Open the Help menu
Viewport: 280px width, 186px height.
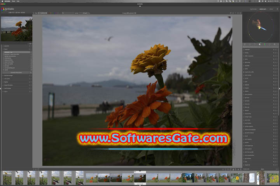[18, 1]
